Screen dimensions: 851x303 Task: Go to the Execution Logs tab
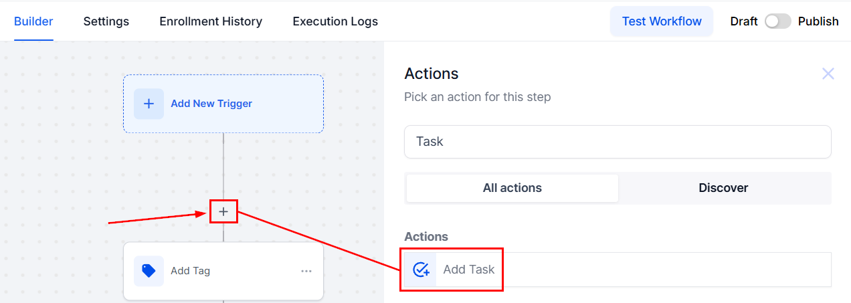point(335,21)
